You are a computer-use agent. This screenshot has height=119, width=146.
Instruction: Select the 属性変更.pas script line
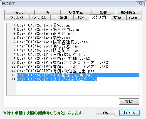(48, 46)
